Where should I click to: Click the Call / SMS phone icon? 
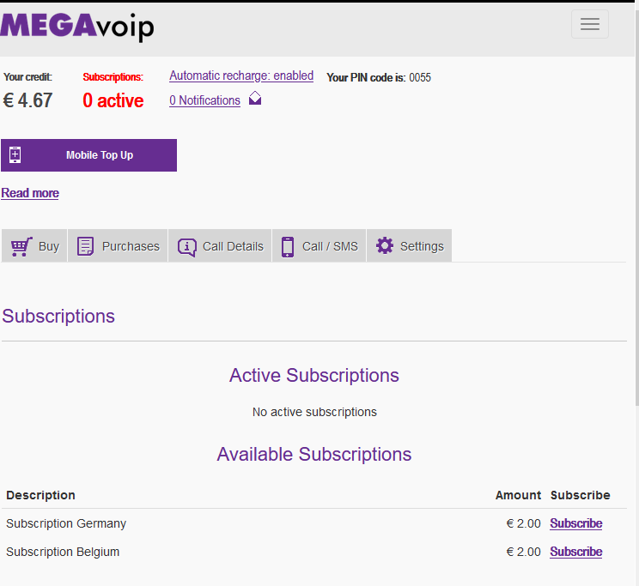click(x=288, y=246)
